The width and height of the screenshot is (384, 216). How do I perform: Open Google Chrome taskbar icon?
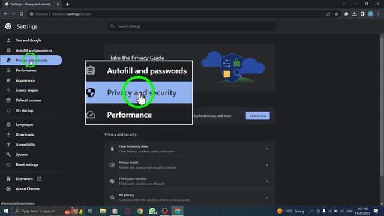[140, 211]
